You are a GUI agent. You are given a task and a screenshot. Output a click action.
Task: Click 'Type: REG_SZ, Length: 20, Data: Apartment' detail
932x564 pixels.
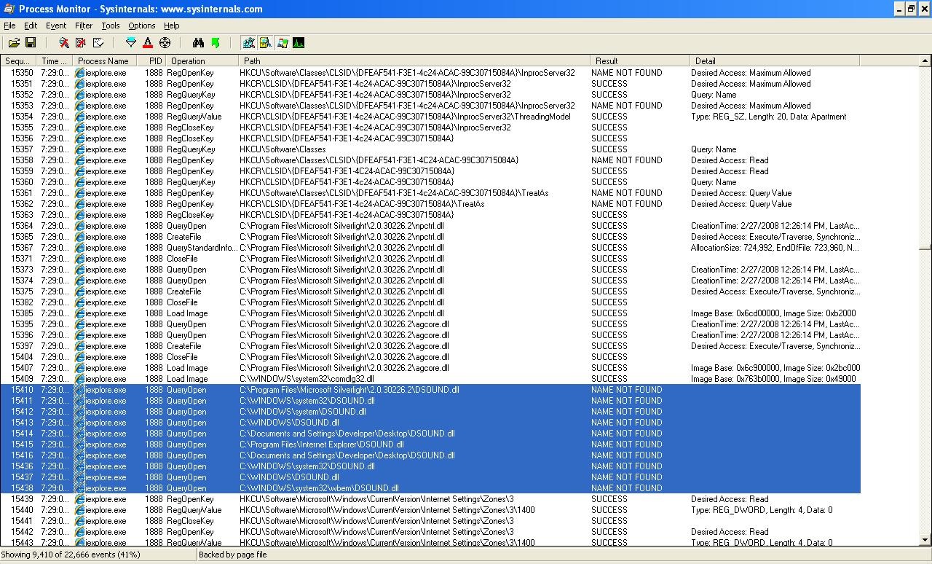(768, 117)
